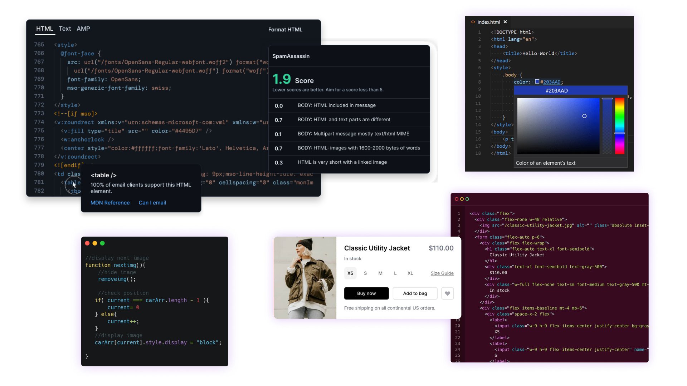687x386 pixels.
Task: Open the AMP tab
Action: pyautogui.click(x=83, y=29)
